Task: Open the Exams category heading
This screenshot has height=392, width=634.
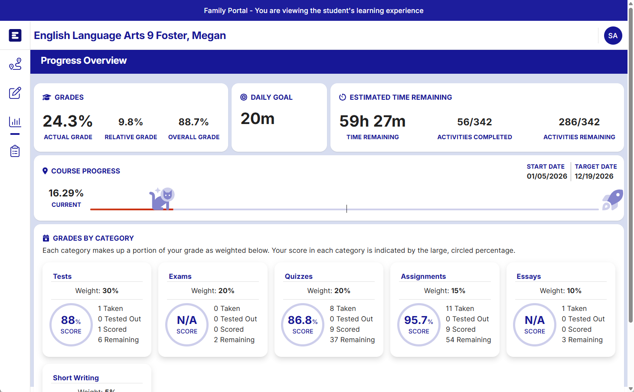Action: tap(180, 276)
